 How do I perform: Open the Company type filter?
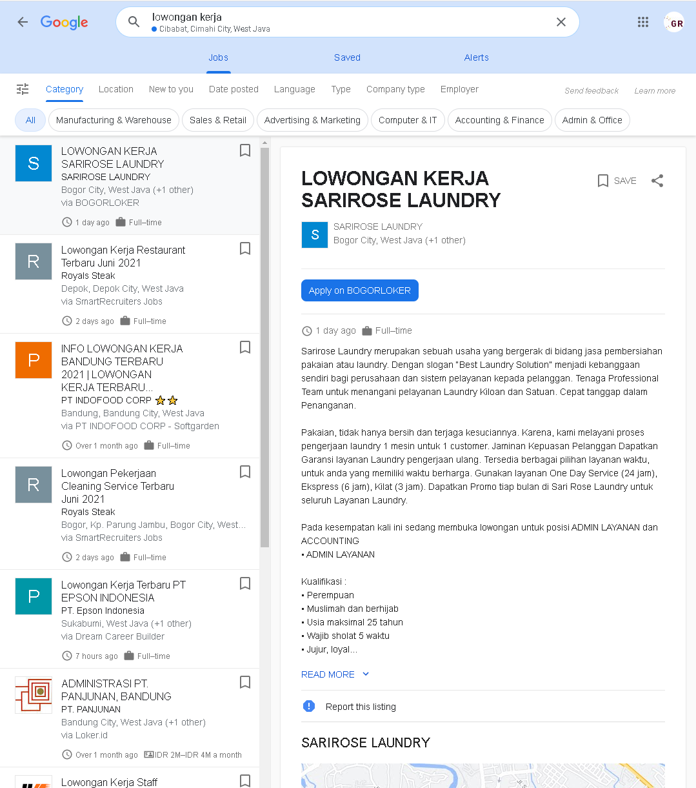[x=395, y=89]
